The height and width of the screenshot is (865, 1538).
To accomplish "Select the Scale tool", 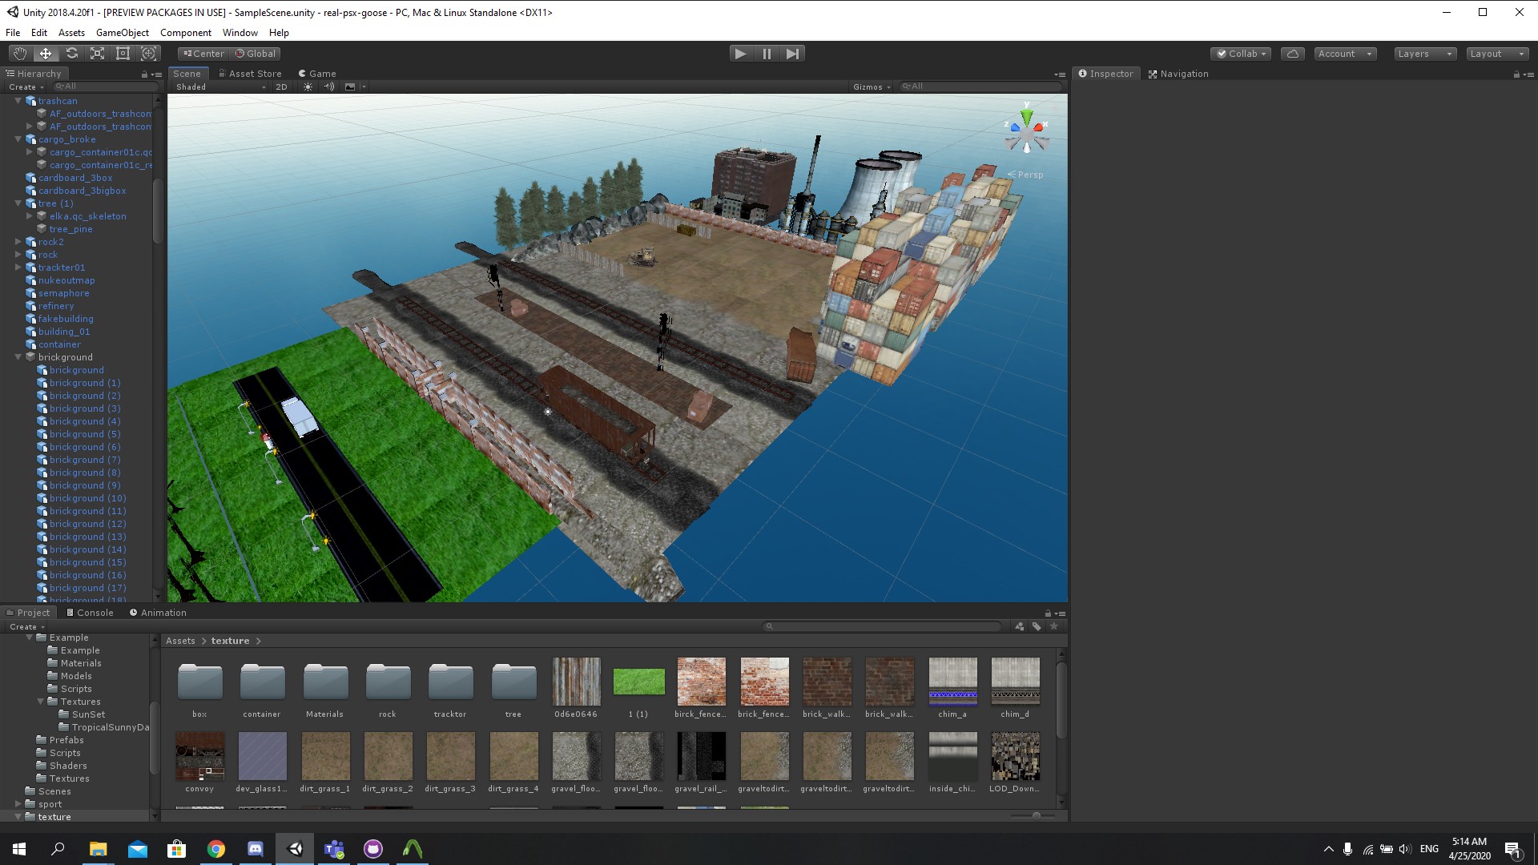I will (97, 54).
